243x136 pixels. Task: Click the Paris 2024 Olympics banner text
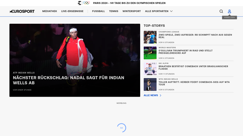(129, 3)
